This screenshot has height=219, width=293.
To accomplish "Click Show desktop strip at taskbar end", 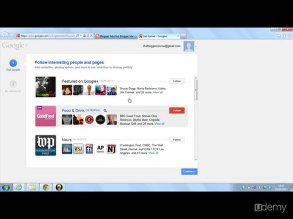I will click(x=291, y=187).
